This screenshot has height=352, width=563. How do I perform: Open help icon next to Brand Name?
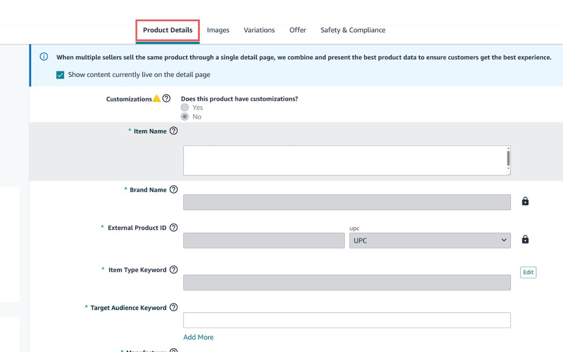click(174, 190)
